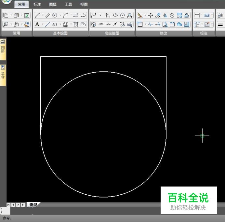Expand the Arc tool dropdown arrow
Image resolution: width=225 pixels, height=222 pixels.
coord(71,15)
